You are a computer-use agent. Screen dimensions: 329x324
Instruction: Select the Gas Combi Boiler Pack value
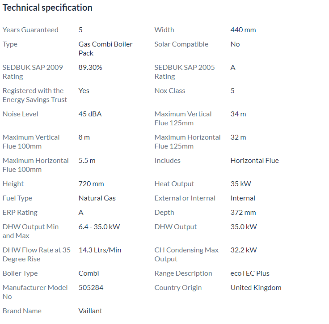point(105,48)
